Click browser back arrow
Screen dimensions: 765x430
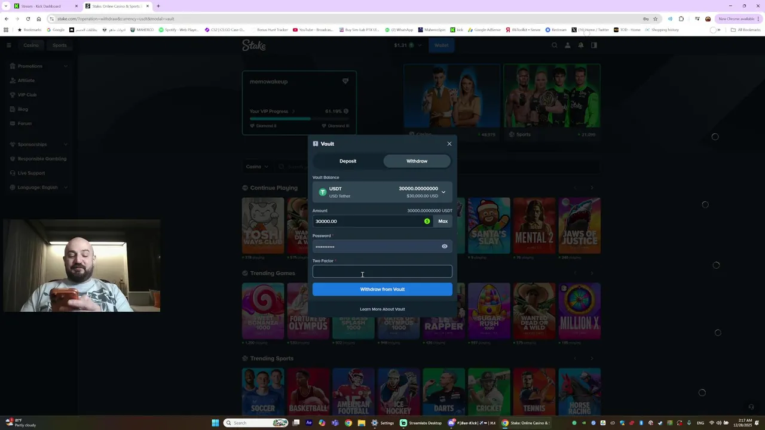tap(7, 19)
